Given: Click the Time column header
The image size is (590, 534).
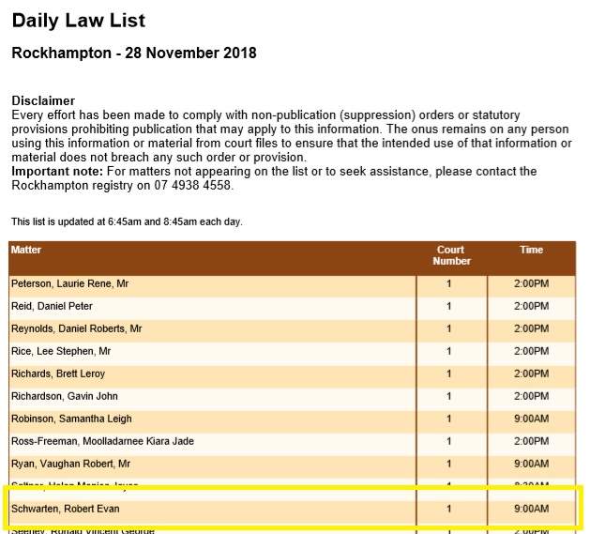Looking at the screenshot, I should coord(531,250).
